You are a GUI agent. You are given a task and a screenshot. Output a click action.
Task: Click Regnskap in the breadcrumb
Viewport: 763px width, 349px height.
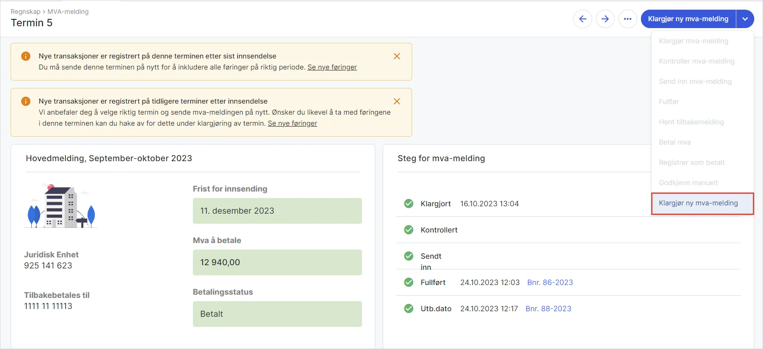(x=25, y=12)
